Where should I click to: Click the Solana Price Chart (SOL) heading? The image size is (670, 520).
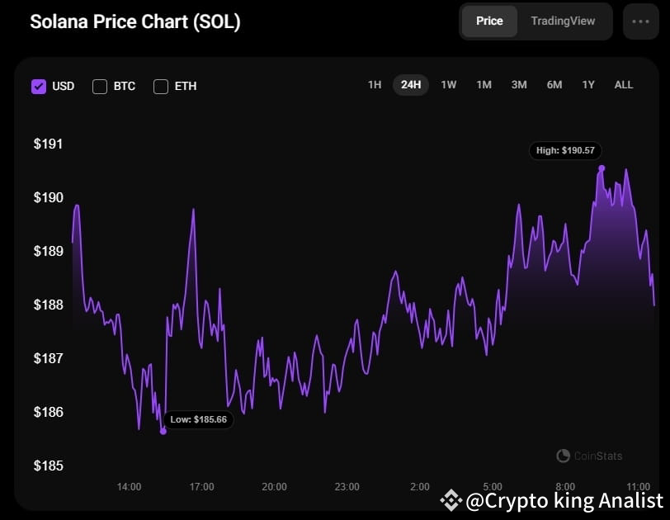coord(135,22)
